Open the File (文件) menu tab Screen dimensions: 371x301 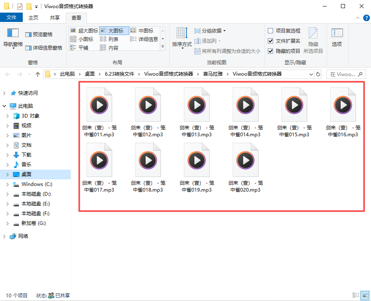(11, 17)
